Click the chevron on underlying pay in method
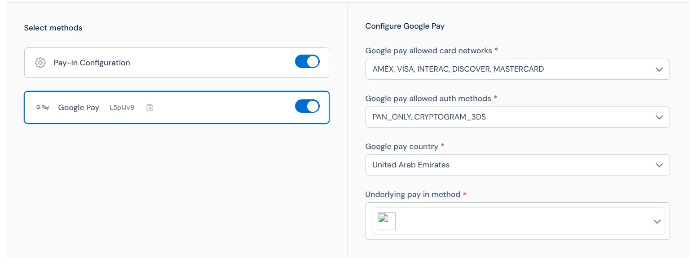 [657, 222]
